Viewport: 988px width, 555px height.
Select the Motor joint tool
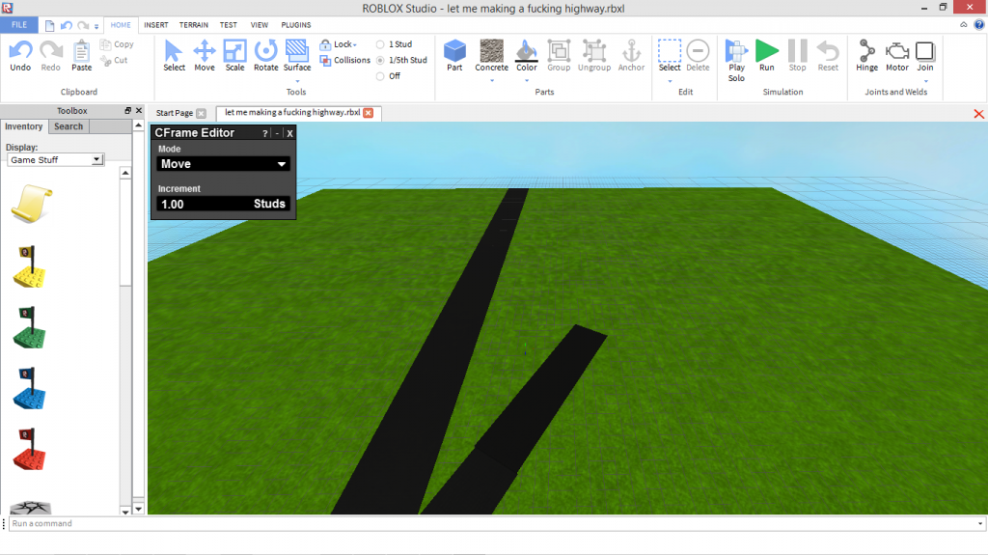coord(897,56)
